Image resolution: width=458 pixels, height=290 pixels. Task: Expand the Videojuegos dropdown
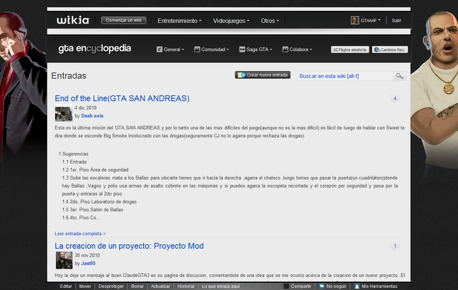(230, 21)
